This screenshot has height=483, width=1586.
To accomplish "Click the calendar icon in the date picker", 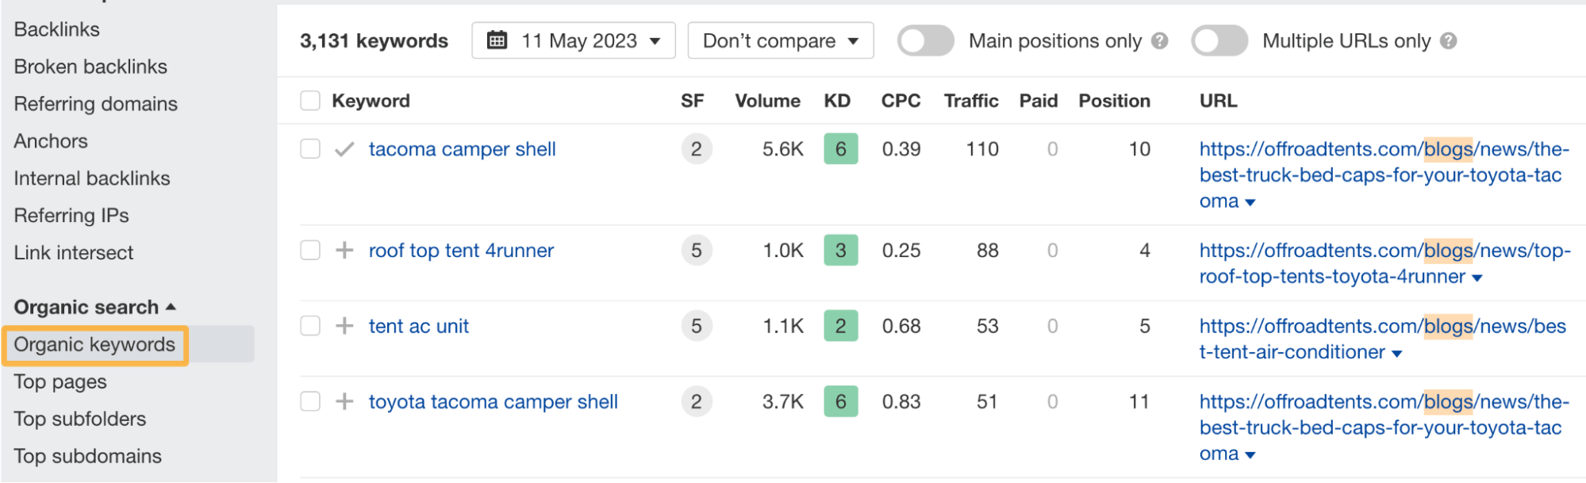I will [496, 40].
